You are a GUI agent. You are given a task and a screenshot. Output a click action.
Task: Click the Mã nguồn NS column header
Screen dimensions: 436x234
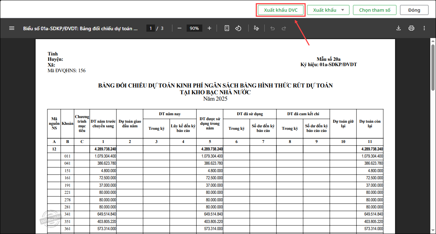click(x=54, y=123)
